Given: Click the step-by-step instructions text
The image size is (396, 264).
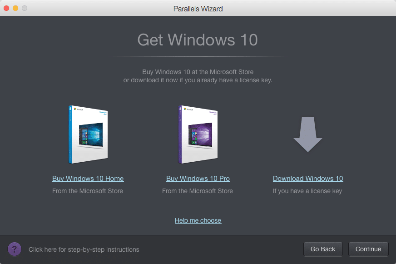Looking at the screenshot, I should click(84, 249).
